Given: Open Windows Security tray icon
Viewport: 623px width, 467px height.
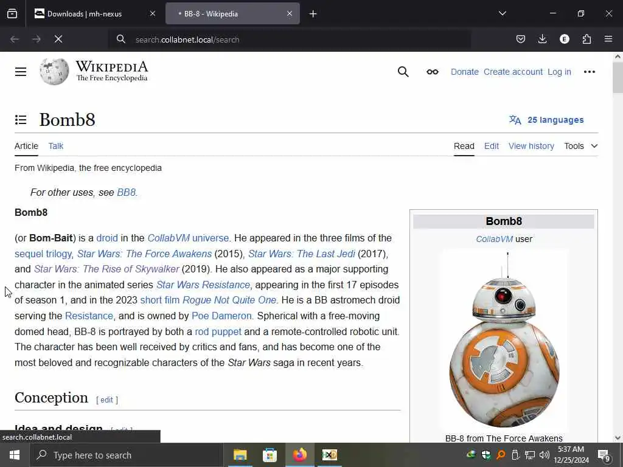Looking at the screenshot, I should tap(486, 455).
